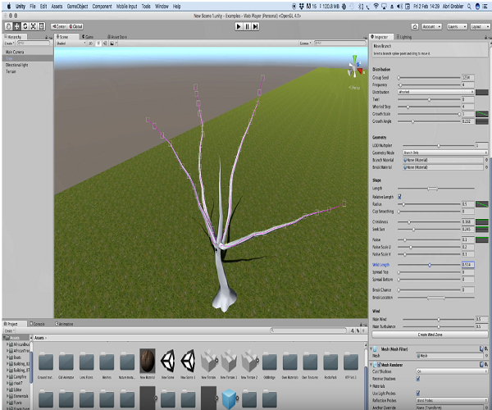Open Radius curve editor swatch
This screenshot has height=410, width=492.
pyautogui.click(x=481, y=204)
